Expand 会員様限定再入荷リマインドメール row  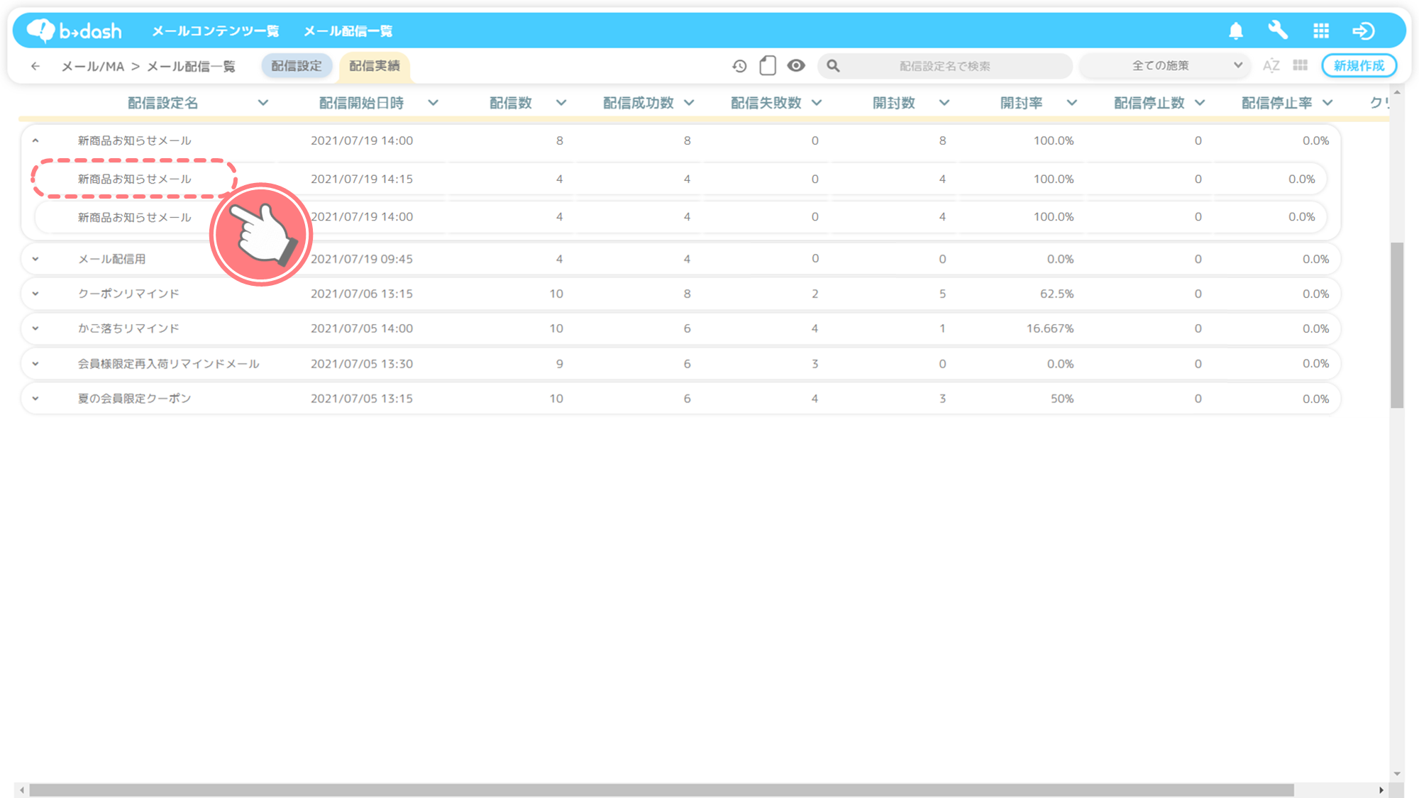click(35, 364)
